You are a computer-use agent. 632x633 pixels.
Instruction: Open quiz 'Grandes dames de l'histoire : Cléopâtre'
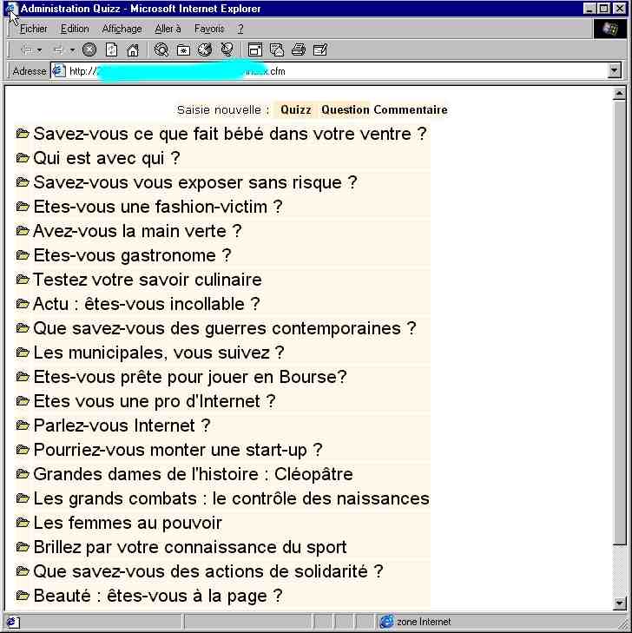click(x=194, y=474)
